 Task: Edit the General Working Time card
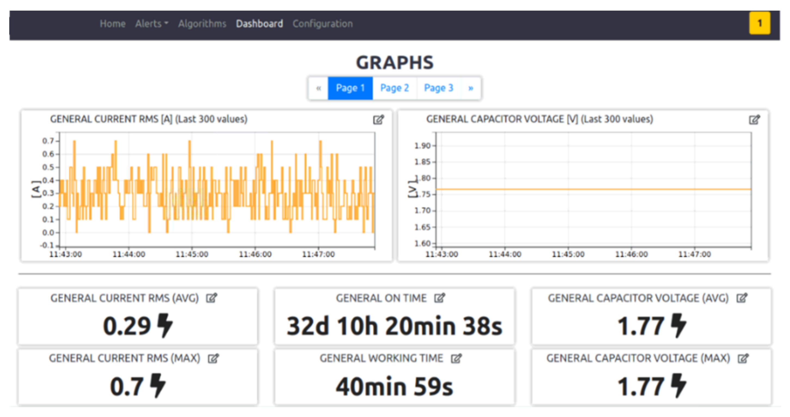(x=456, y=358)
